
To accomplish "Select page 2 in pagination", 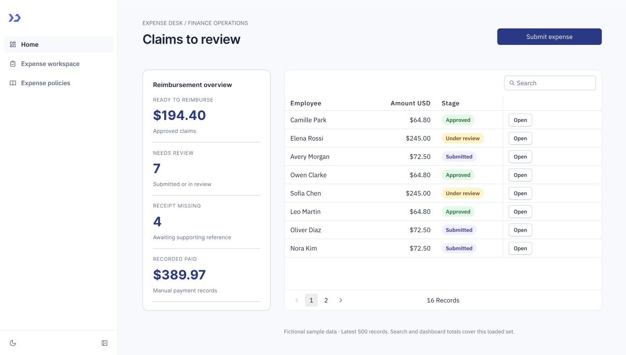I will tap(326, 300).
